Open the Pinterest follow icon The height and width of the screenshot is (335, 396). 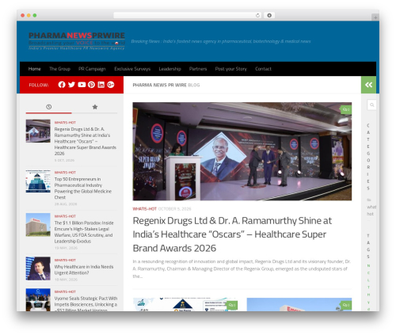coord(91,85)
